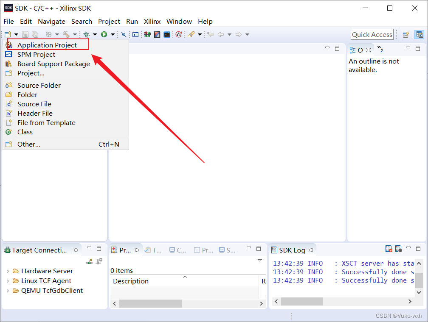The height and width of the screenshot is (322, 428).
Task: Click the Problems horizontal scrollbar thumb
Action: coord(151,303)
